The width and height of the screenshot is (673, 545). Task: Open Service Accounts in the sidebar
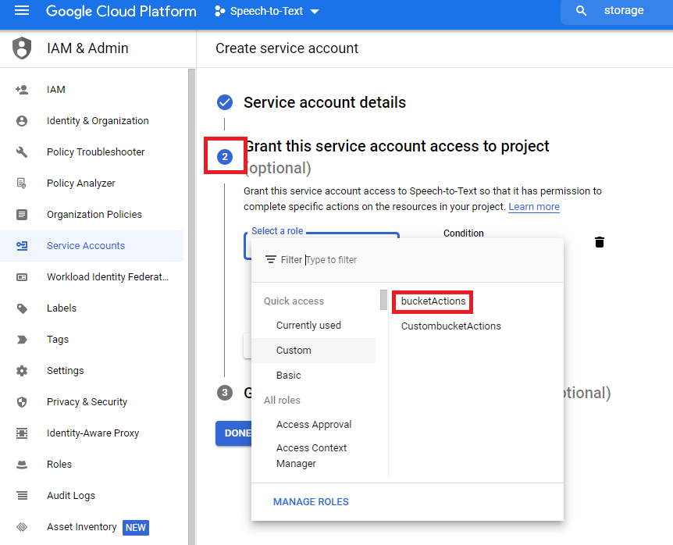click(x=86, y=246)
